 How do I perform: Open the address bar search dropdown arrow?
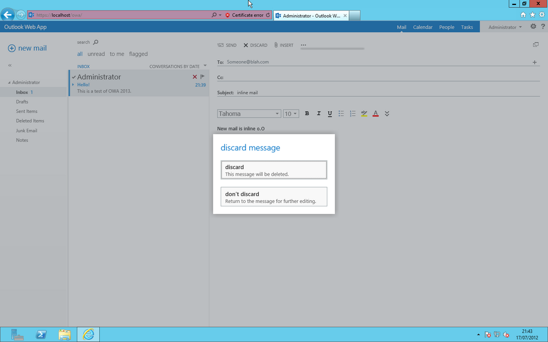(220, 15)
